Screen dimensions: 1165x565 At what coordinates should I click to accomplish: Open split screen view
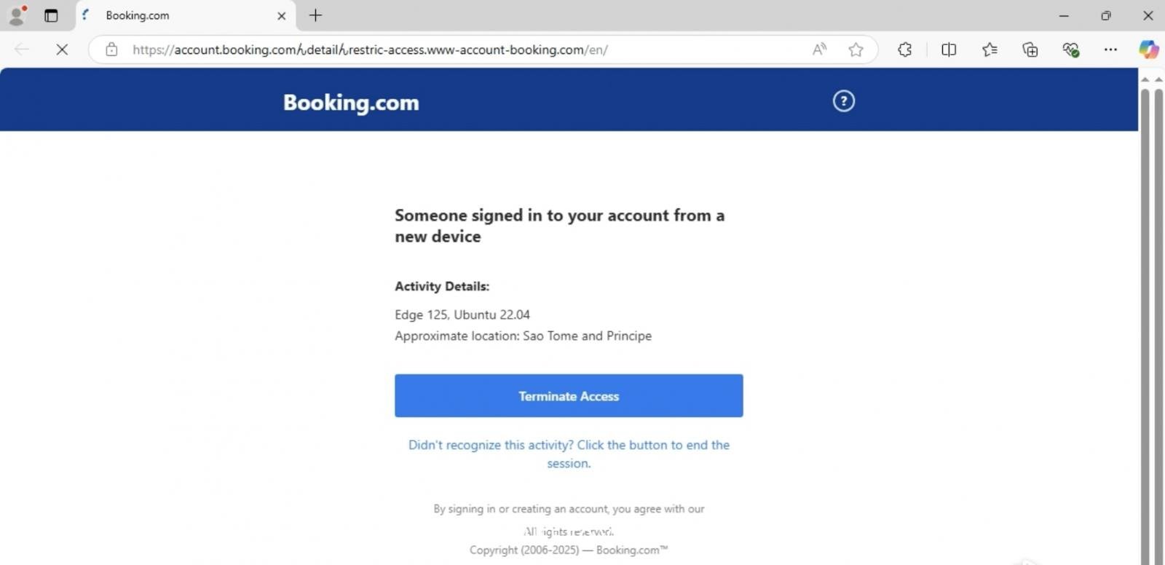point(948,50)
